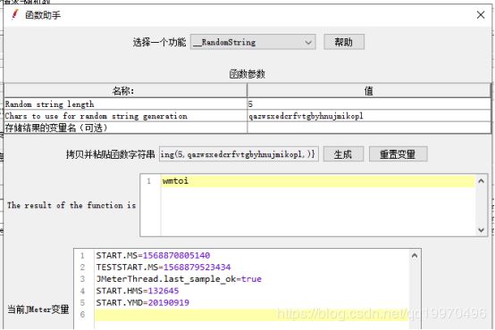Screen dimensions: 495x330
Task: Click the result area scroll up arrow
Action: 481,181
